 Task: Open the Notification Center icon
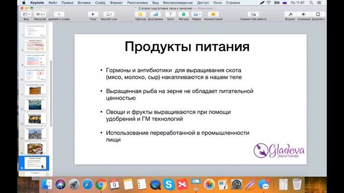pyautogui.click(x=319, y=3)
